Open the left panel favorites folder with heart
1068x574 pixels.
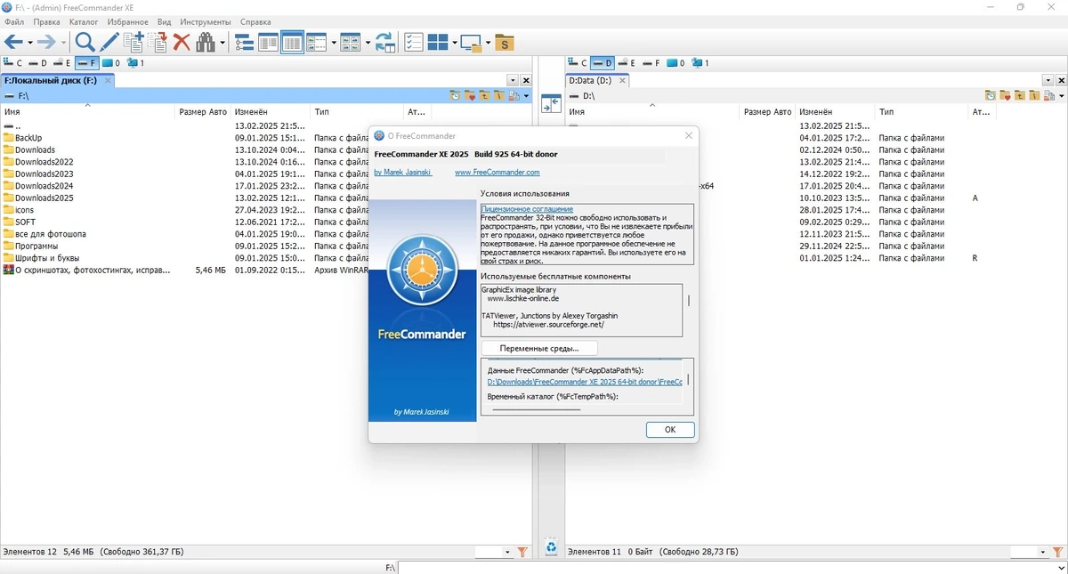point(470,95)
